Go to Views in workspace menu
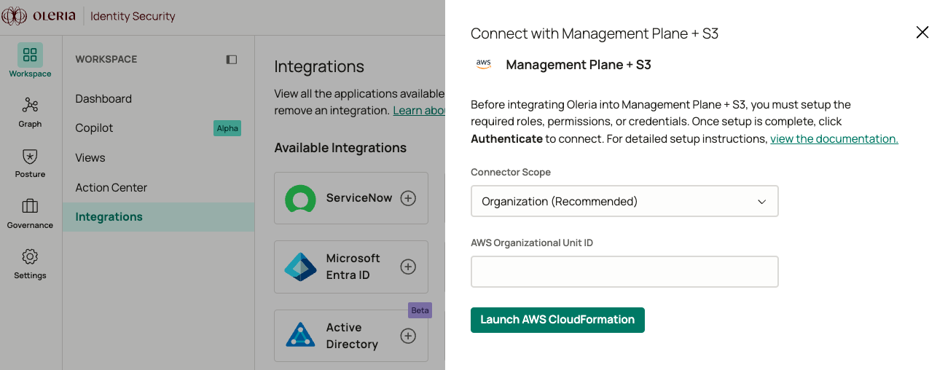This screenshot has width=937, height=370. (90, 157)
